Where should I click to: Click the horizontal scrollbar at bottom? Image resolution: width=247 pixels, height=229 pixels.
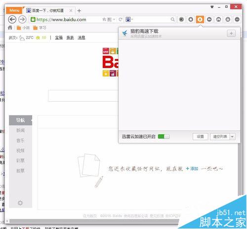pyautogui.click(x=94, y=221)
